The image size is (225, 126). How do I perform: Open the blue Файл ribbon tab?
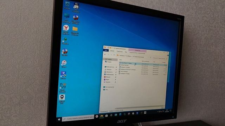pyautogui.click(x=106, y=50)
